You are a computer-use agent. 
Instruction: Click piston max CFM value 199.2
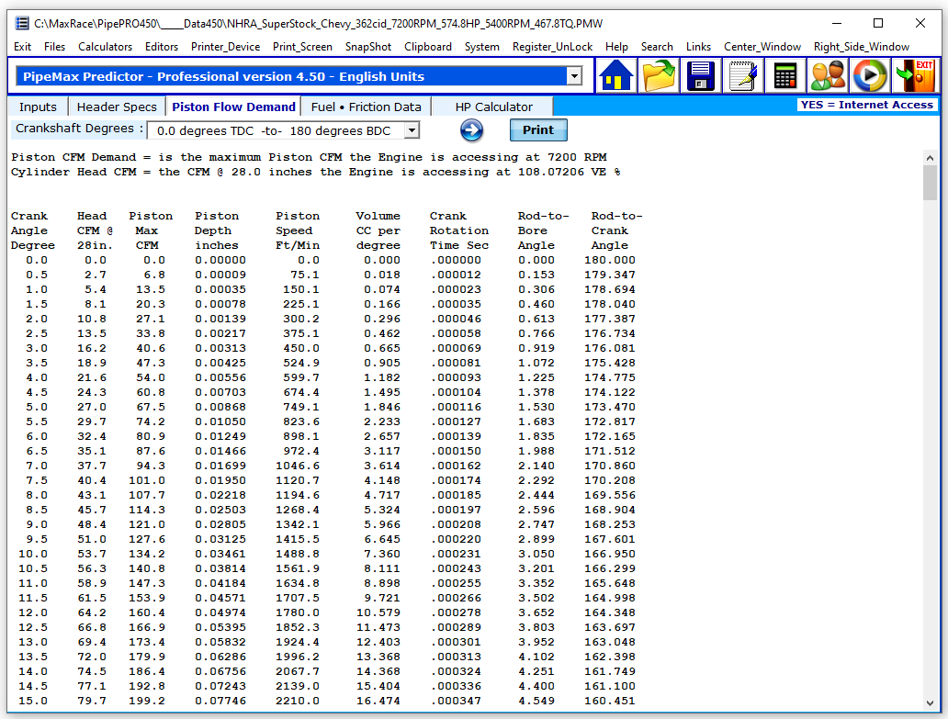pos(147,701)
